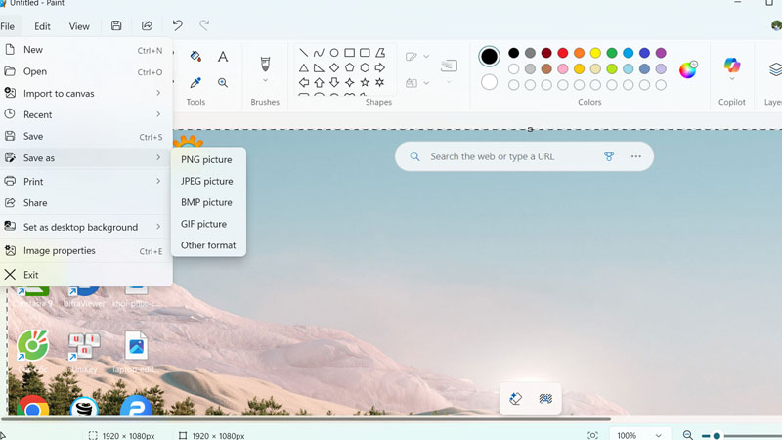
Task: Click Exit in the File menu
Action: (31, 275)
